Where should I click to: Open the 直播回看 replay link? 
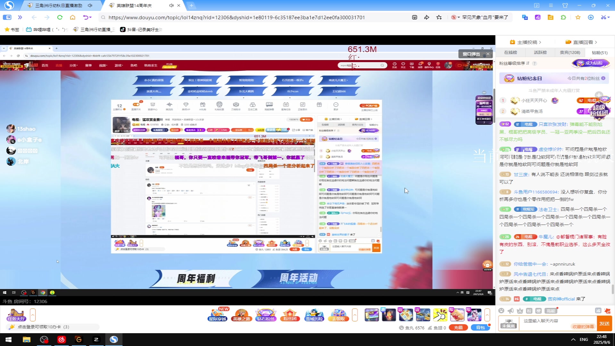(581, 42)
